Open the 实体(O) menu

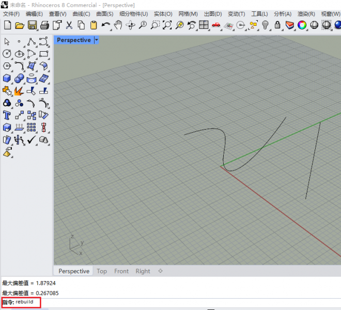tap(163, 14)
